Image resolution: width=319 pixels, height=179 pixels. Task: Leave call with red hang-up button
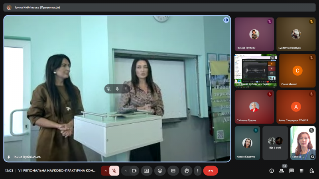pos(211,171)
